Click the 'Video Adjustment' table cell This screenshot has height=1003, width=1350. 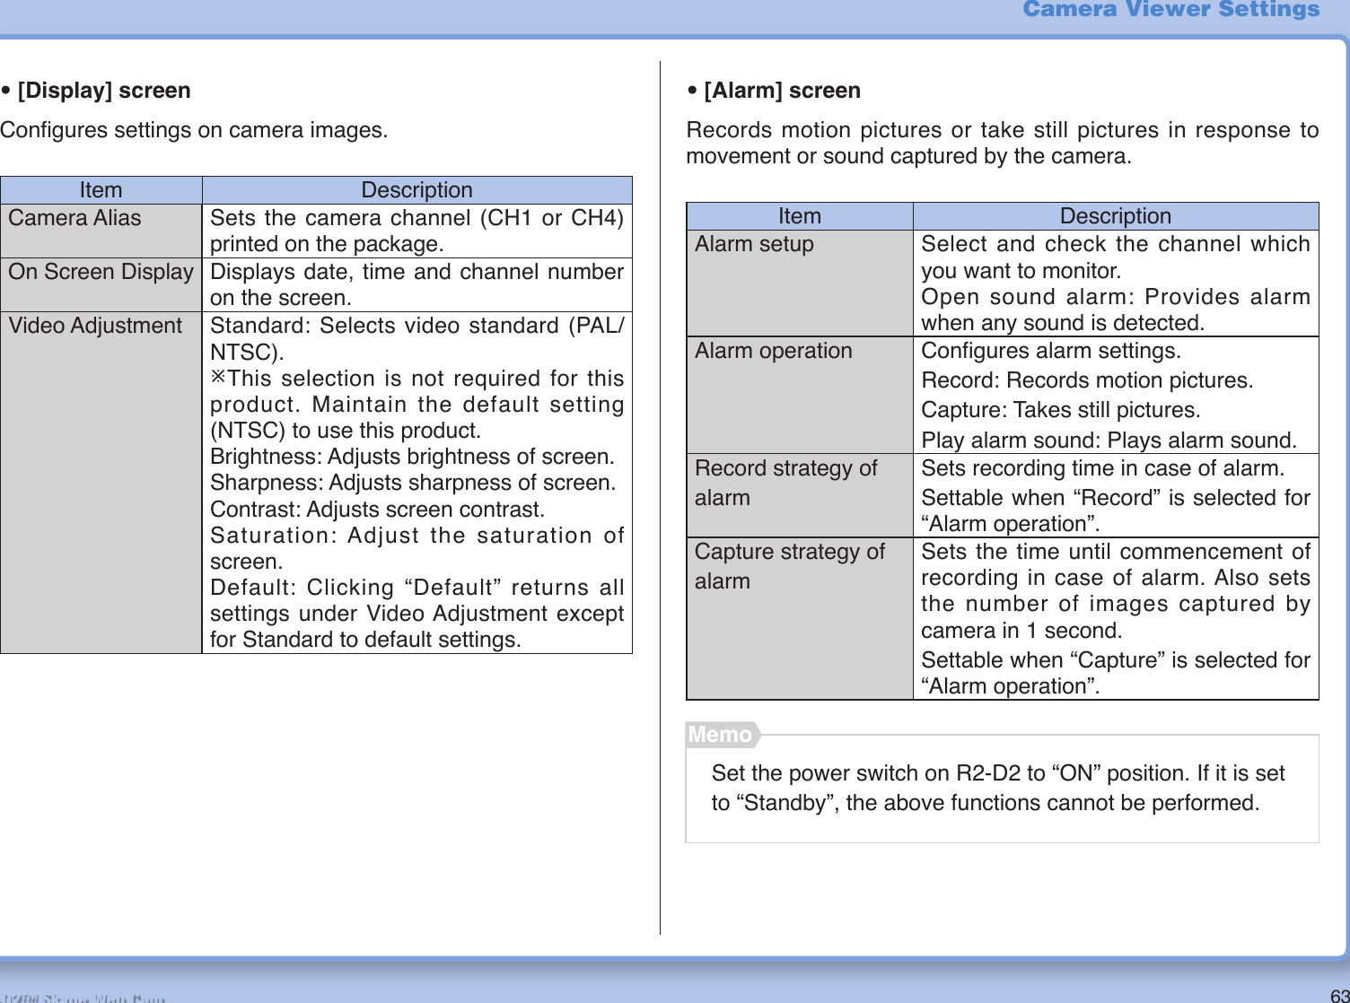pos(101,483)
